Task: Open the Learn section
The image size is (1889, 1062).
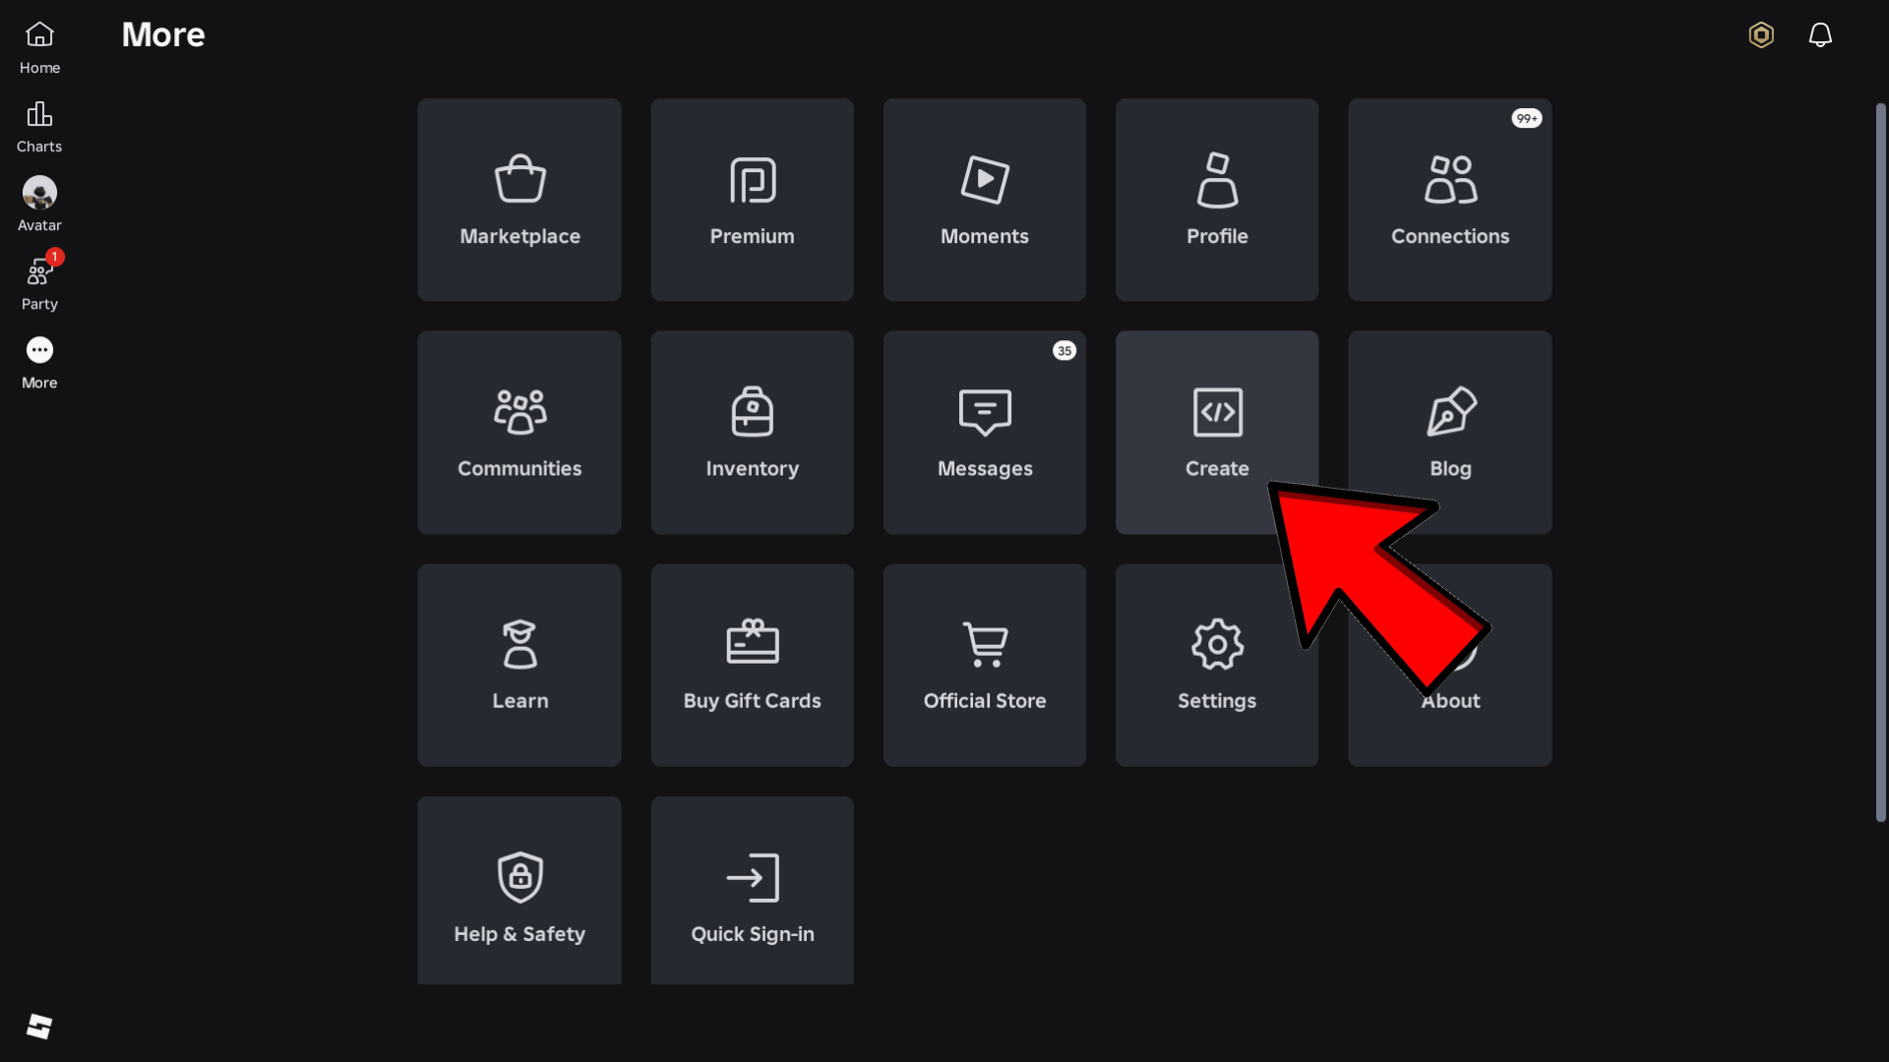Action: (x=518, y=665)
